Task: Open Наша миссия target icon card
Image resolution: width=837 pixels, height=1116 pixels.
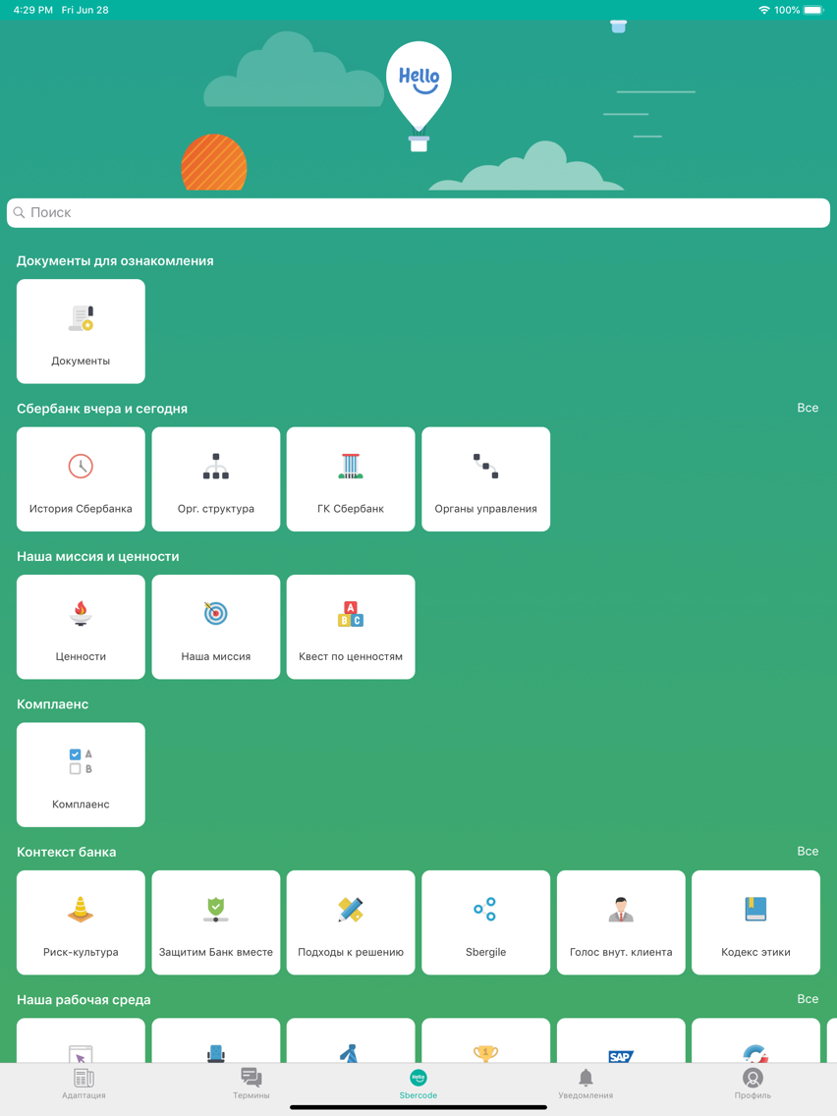Action: (x=216, y=627)
